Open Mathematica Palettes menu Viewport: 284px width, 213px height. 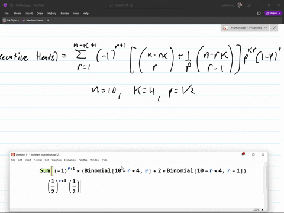tap(83, 160)
